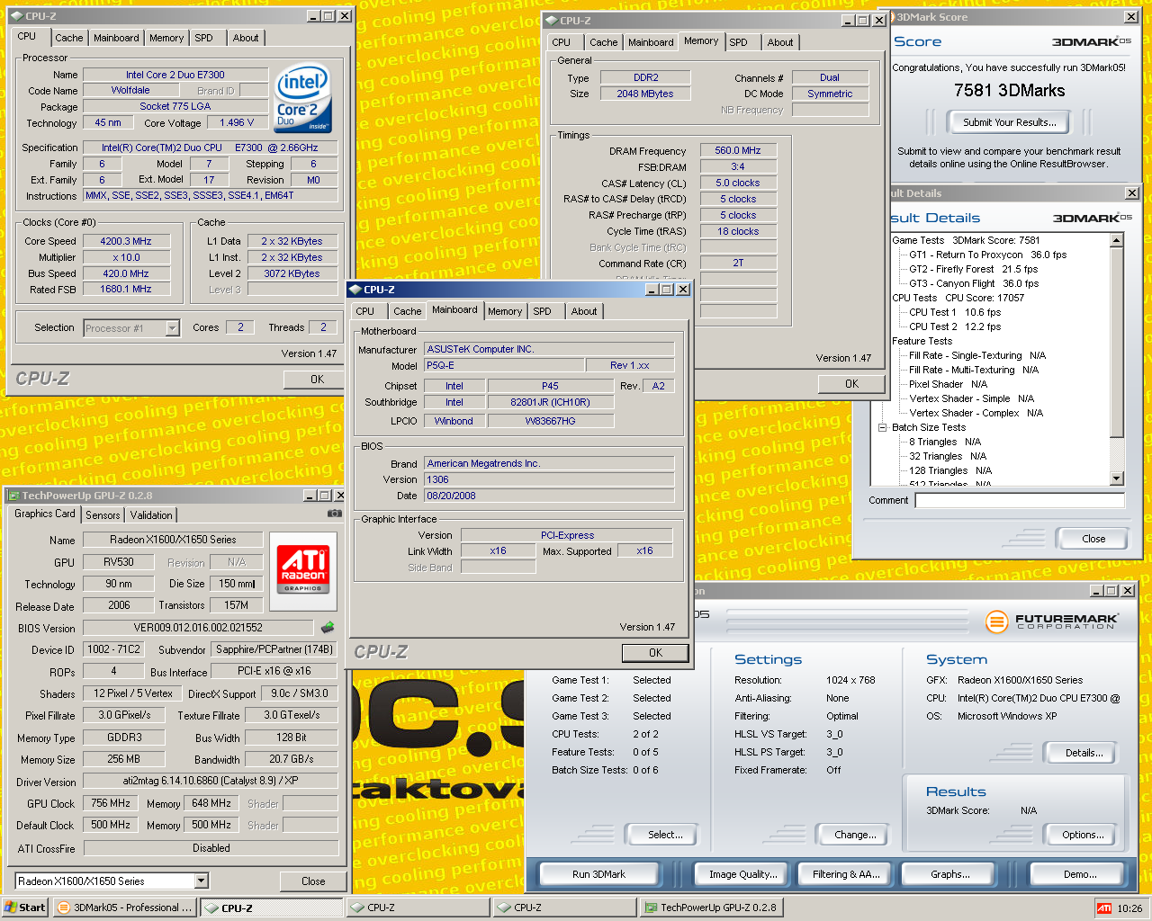Viewport: 1152px width, 921px height.
Task: Click the Model P5Q-E field
Action: coord(503,365)
